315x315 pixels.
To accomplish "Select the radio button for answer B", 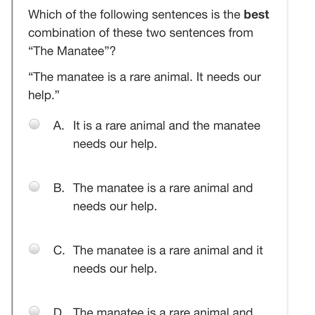I will click(x=34, y=187).
